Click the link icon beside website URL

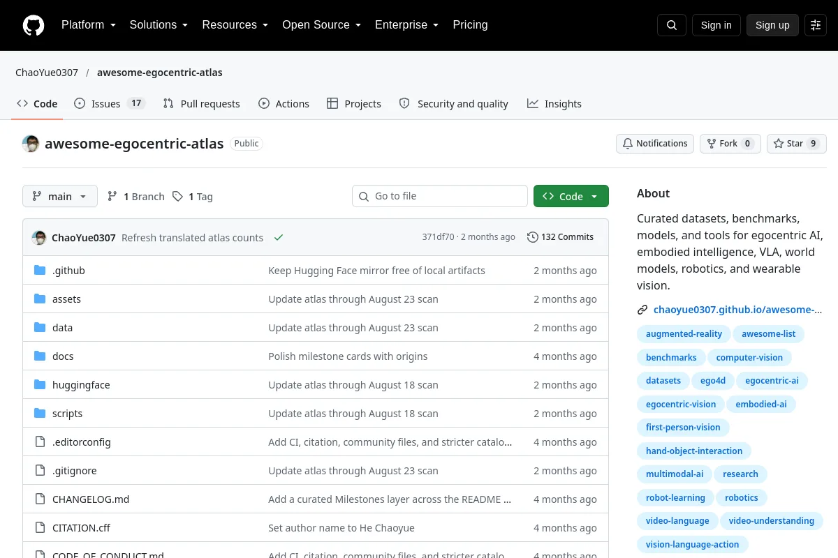(x=642, y=310)
